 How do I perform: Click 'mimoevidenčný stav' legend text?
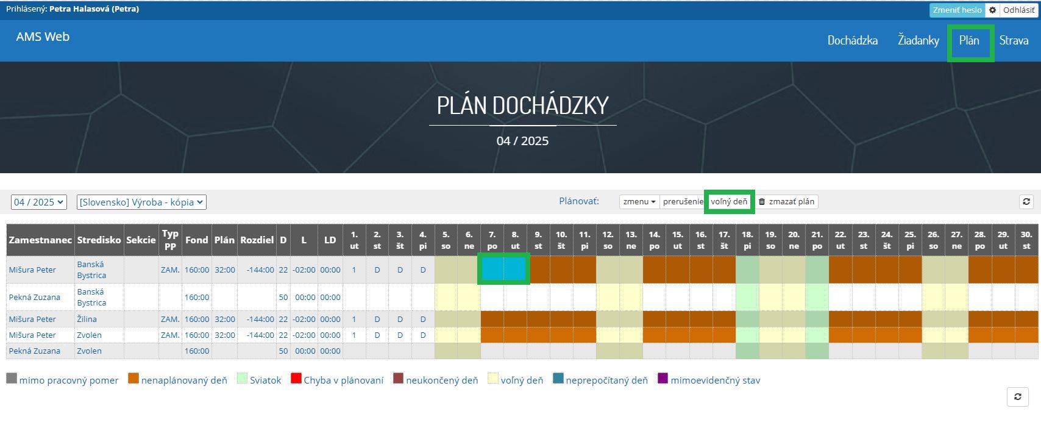click(716, 380)
